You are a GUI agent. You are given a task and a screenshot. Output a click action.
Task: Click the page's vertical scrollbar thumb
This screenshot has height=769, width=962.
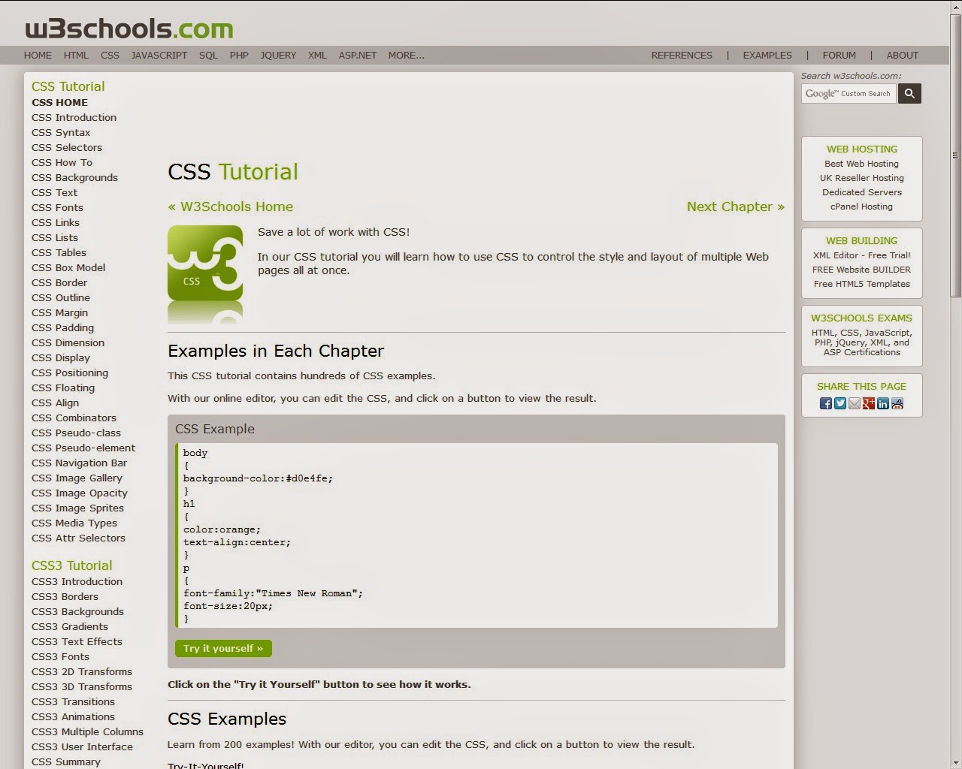pos(955,156)
